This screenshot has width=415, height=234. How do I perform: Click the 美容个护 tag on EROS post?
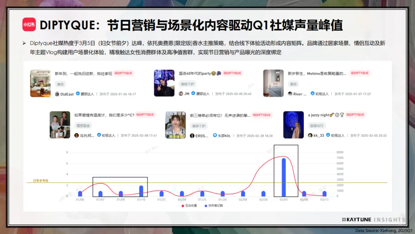[199, 126]
